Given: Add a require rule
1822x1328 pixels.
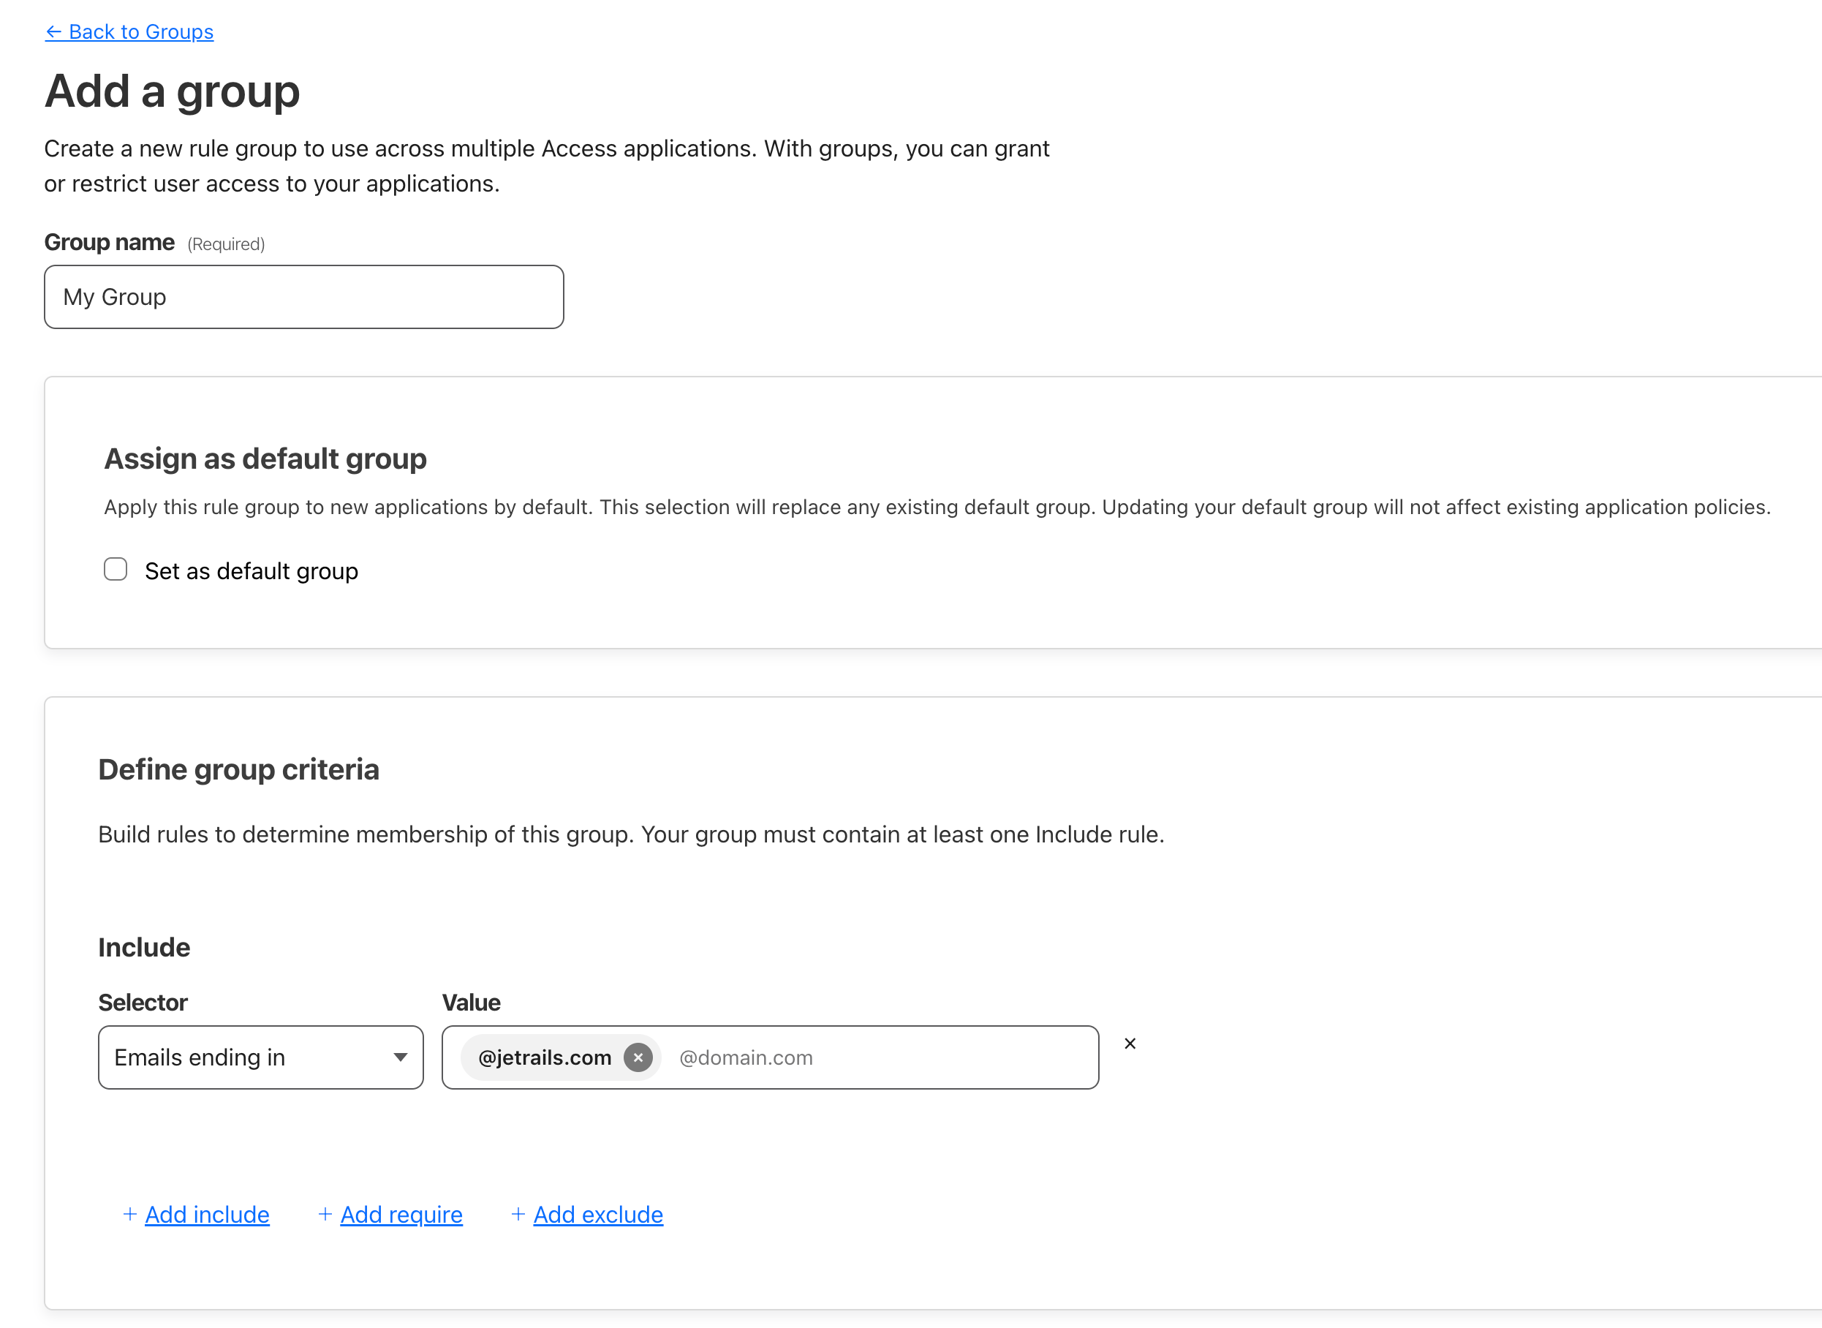Looking at the screenshot, I should tap(401, 1215).
